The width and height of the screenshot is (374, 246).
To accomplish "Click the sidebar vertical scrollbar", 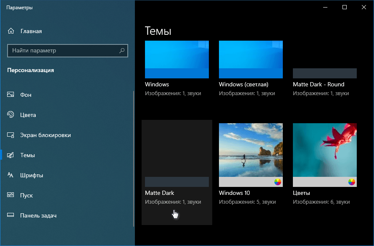I will (134, 159).
